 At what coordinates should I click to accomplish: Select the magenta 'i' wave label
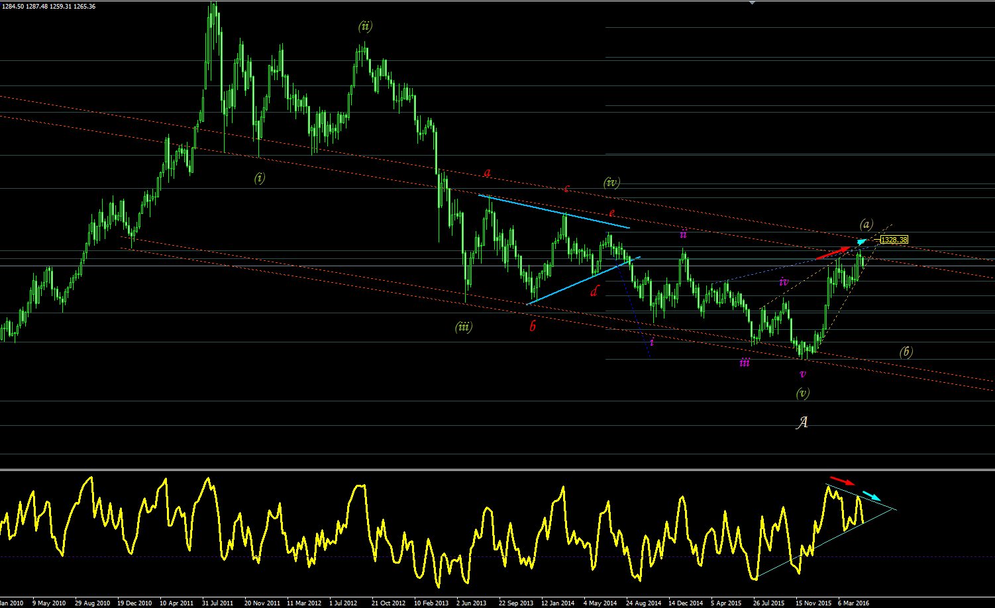pos(652,342)
